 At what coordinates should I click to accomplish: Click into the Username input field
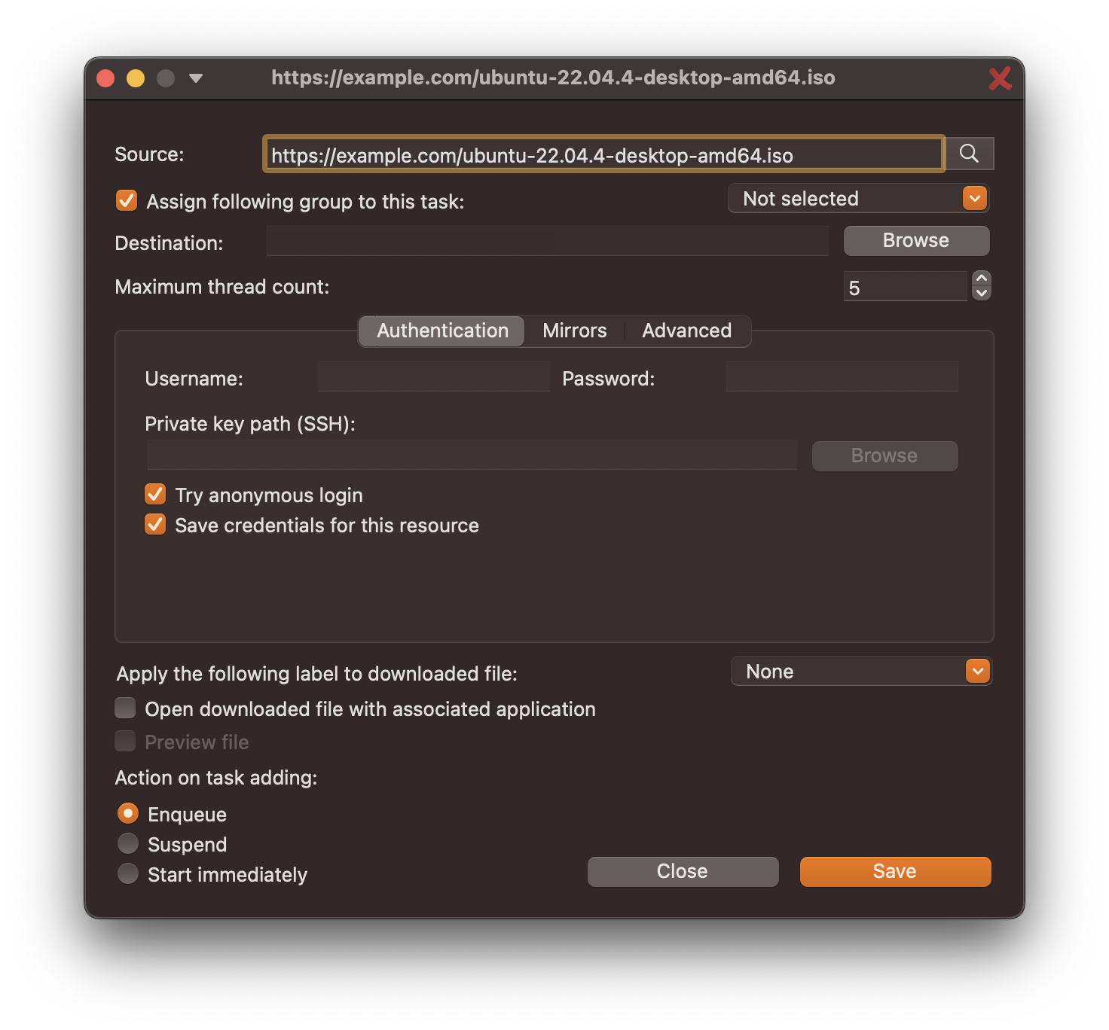click(433, 377)
